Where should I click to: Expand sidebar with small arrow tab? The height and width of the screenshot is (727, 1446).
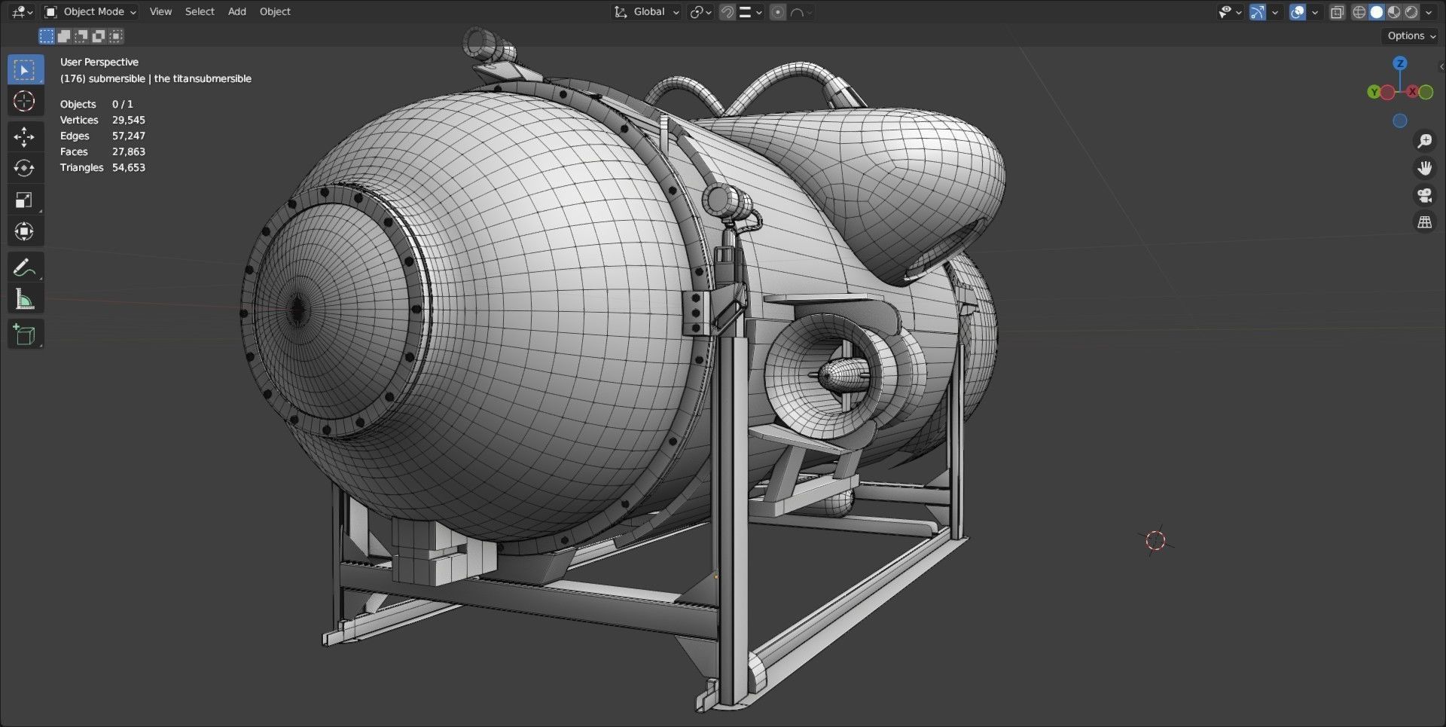tap(1441, 66)
